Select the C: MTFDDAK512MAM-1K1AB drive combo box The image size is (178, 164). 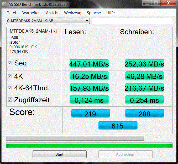click(x=48, y=21)
